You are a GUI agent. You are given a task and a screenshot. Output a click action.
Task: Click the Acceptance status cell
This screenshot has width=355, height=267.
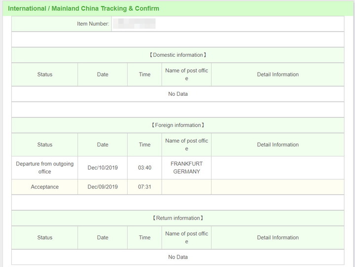[x=44, y=187]
